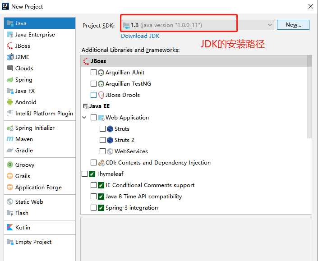This screenshot has height=261, width=318.
Task: Click the JBoss icon in sidebar
Action: click(x=10, y=46)
